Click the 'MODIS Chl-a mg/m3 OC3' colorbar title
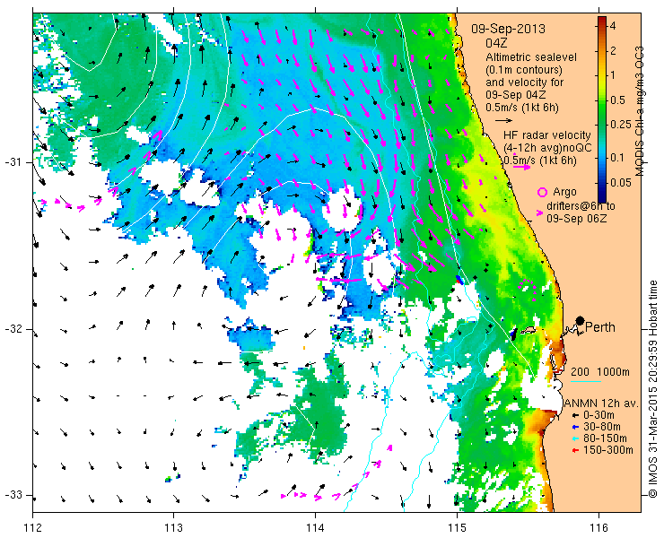Screen dimensions: 664x538 (640, 111)
